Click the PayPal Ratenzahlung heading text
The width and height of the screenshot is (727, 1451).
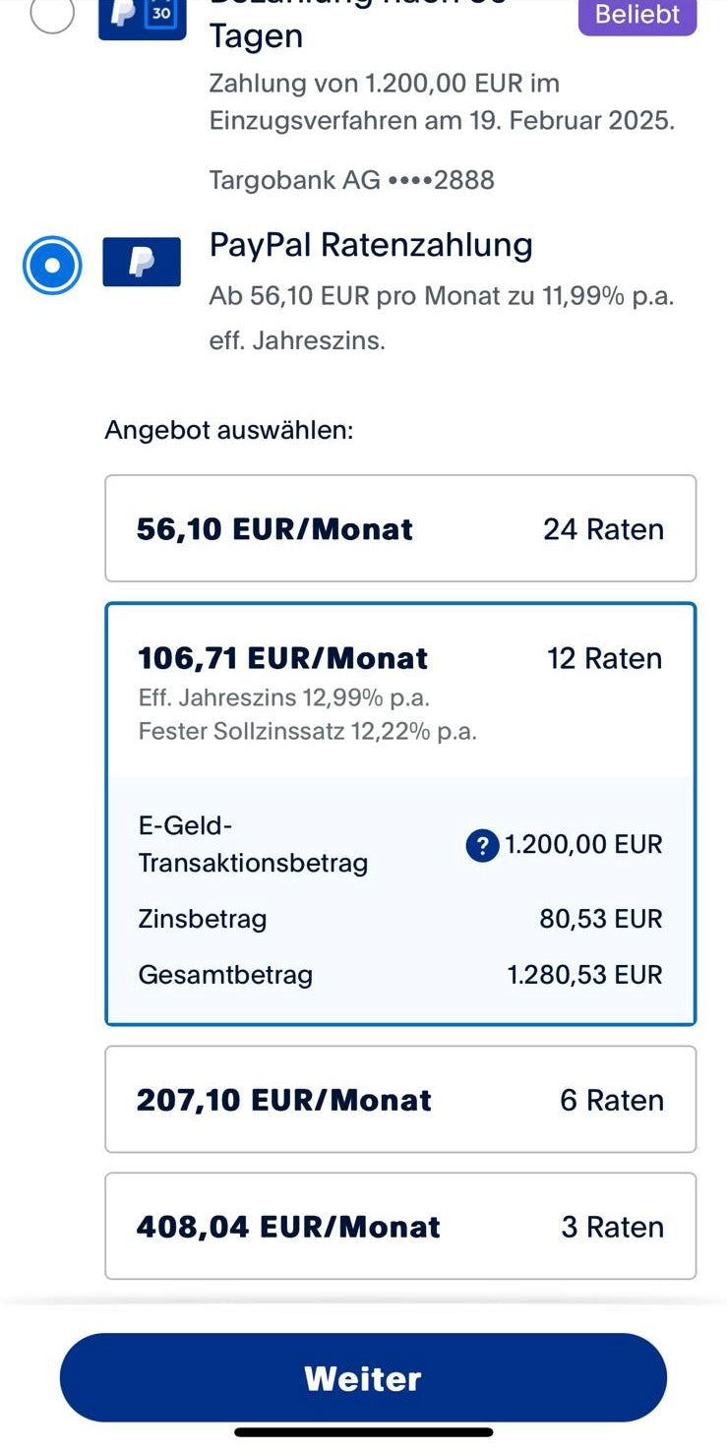(371, 245)
